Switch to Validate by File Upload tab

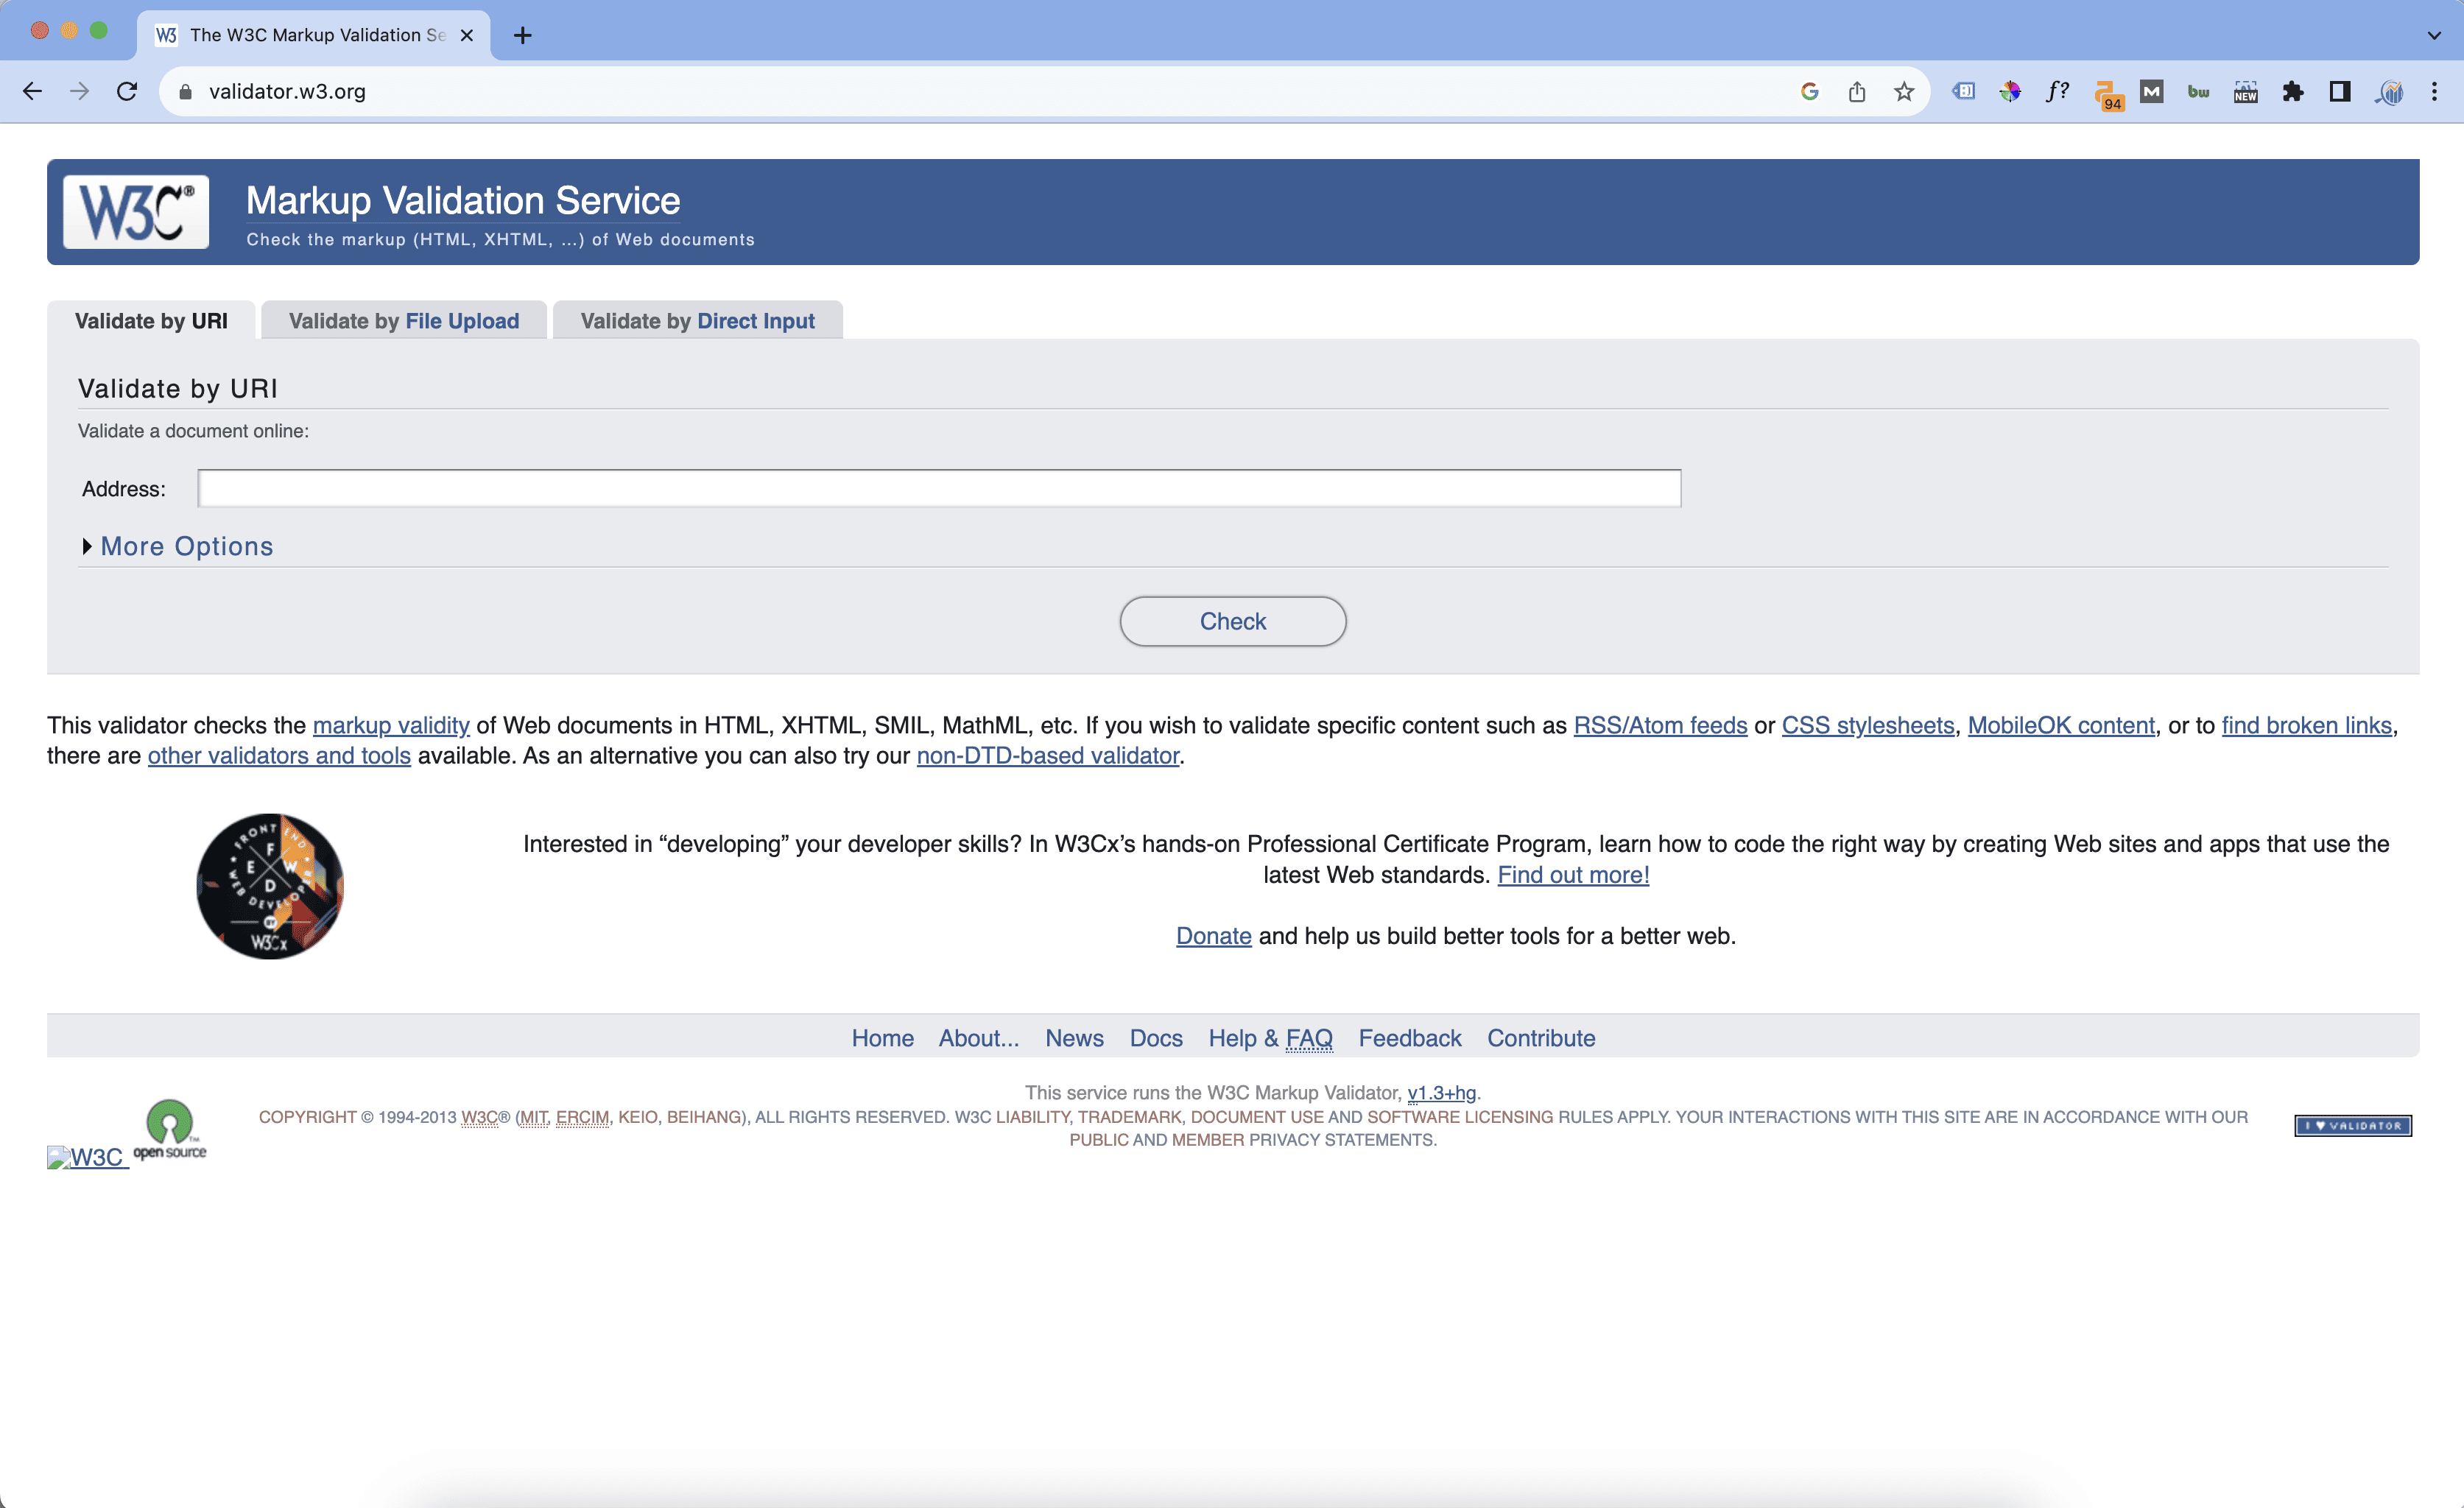coord(404,321)
